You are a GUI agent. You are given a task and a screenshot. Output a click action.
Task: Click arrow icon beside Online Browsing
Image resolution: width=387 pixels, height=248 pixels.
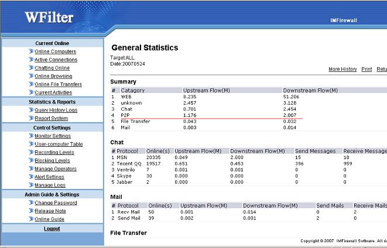[x=32, y=75]
